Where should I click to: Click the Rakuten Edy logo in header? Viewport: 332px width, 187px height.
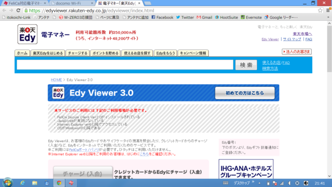27,34
